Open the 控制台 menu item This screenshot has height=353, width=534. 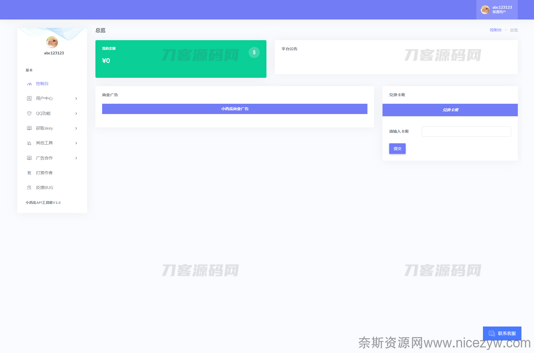click(x=52, y=84)
